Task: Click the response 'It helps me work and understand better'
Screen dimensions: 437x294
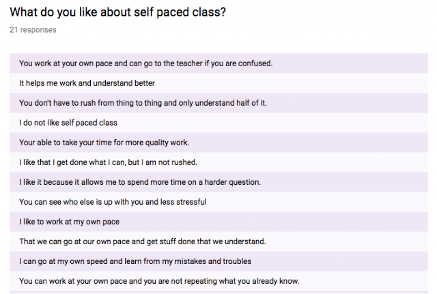Action: (87, 83)
